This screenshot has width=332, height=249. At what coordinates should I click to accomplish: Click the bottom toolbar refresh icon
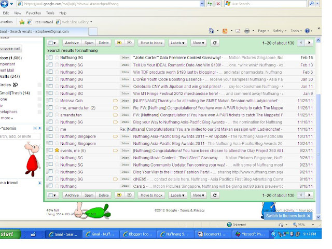(215, 195)
